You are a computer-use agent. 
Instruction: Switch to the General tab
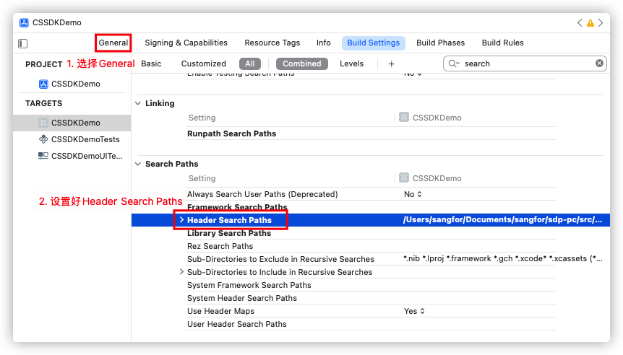click(113, 43)
